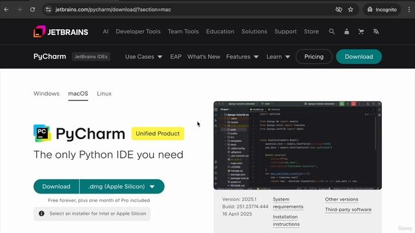This screenshot has width=415, height=233.
Task: Open Developer Tools menu
Action: tap(138, 32)
